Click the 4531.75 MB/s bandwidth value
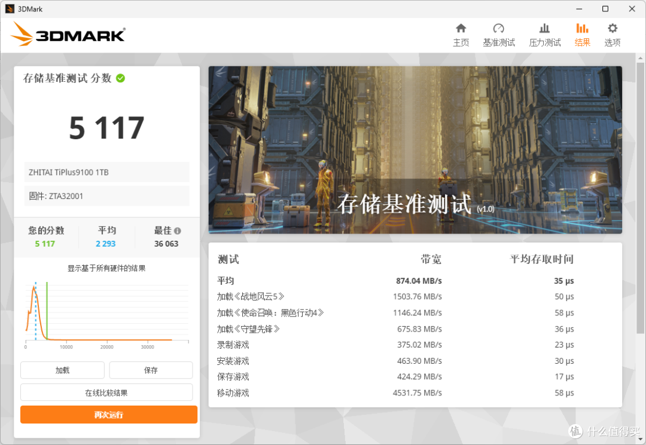This screenshot has width=646, height=445. pos(417,393)
